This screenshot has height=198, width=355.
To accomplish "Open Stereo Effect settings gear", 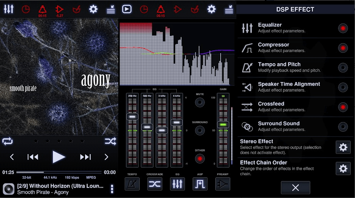I will [343, 147].
